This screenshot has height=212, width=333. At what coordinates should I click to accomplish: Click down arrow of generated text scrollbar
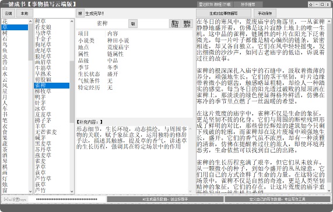[329, 190]
